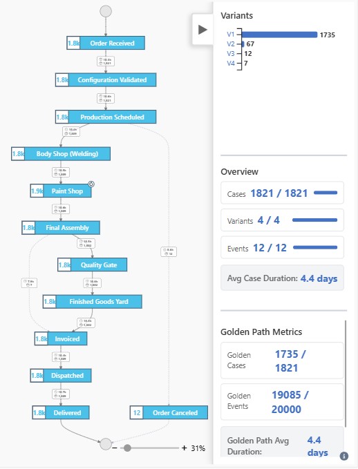Click the process start circle node
358x469 pixels.
[x=106, y=11]
